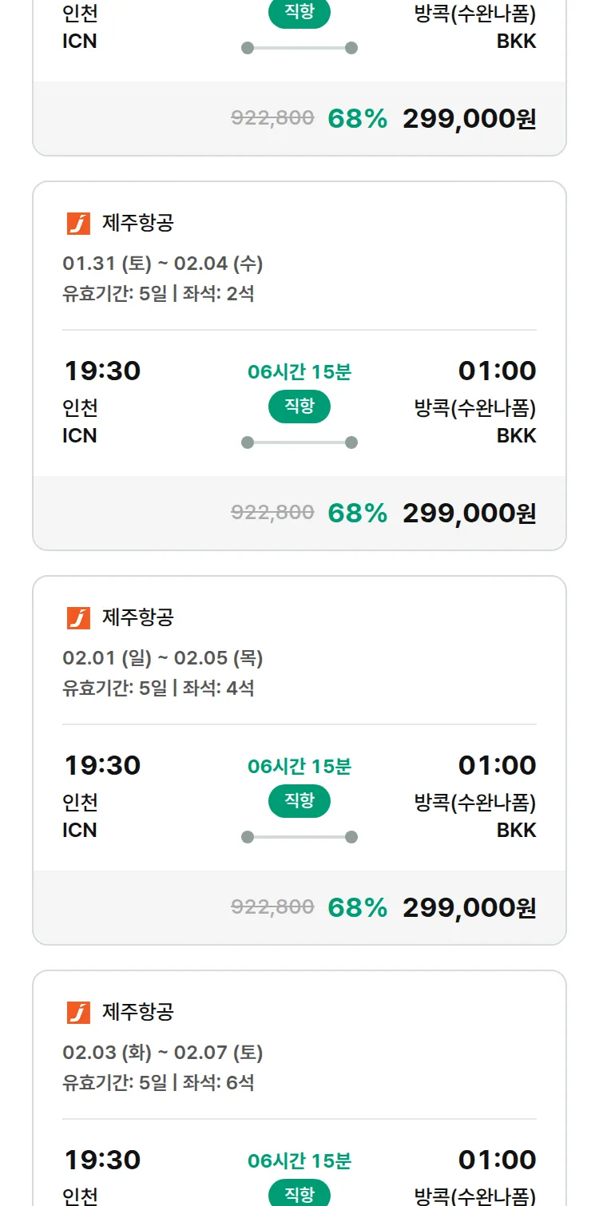Screen dimensions: 599x1206
Task: Click route line graphic on 02.01 flight
Action: 299,837
